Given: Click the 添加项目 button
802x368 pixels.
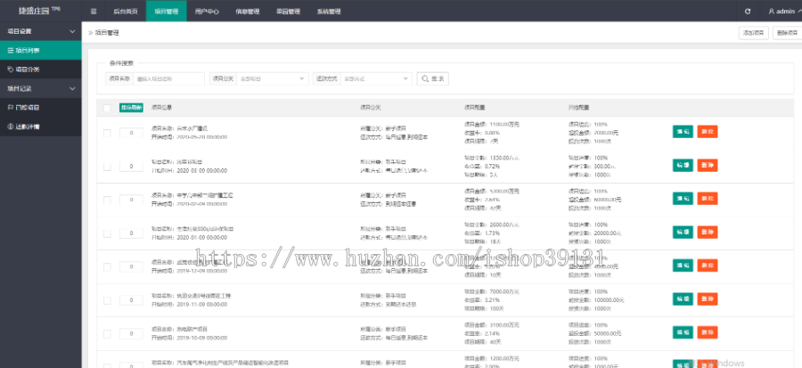Looking at the screenshot, I should (x=753, y=33).
